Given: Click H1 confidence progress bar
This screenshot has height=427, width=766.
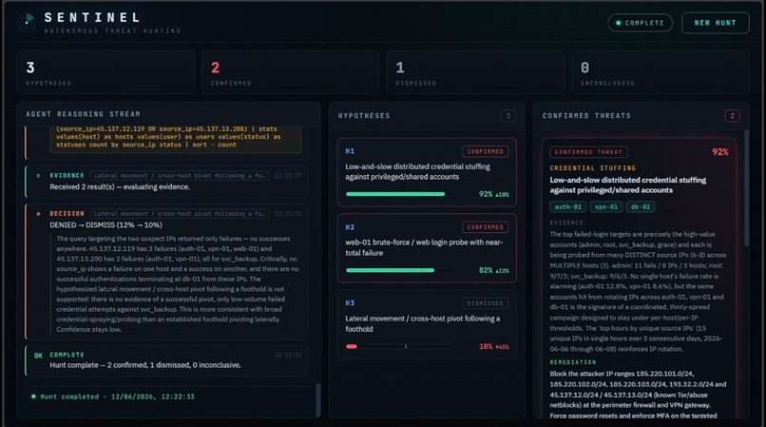Looking at the screenshot, I should point(398,194).
